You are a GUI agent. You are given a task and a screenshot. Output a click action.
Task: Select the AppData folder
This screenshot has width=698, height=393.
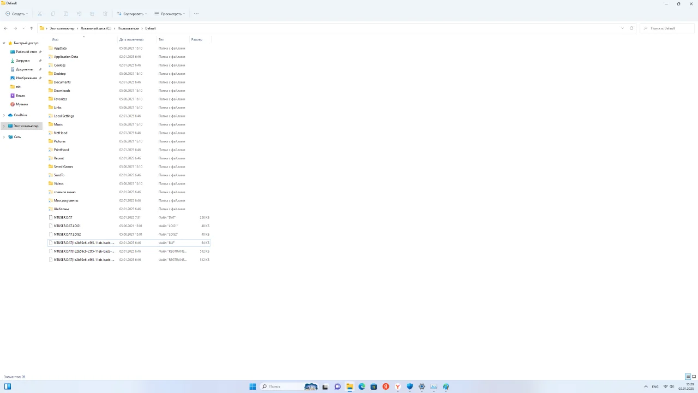tap(129, 48)
